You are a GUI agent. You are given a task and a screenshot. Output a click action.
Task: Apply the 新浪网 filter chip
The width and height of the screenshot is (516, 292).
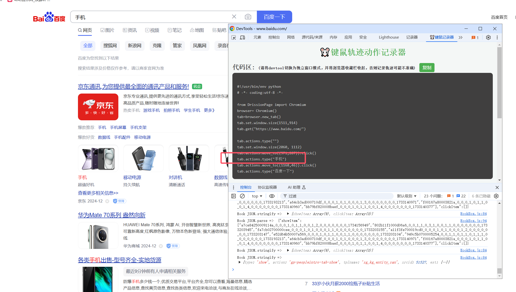(x=134, y=46)
